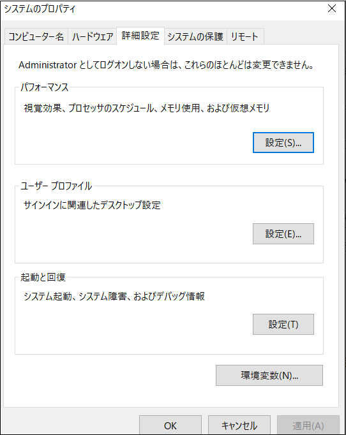Screen dimensions: 346x435
Task: Open the 環境変数(N)... dialog
Action: [269, 375]
